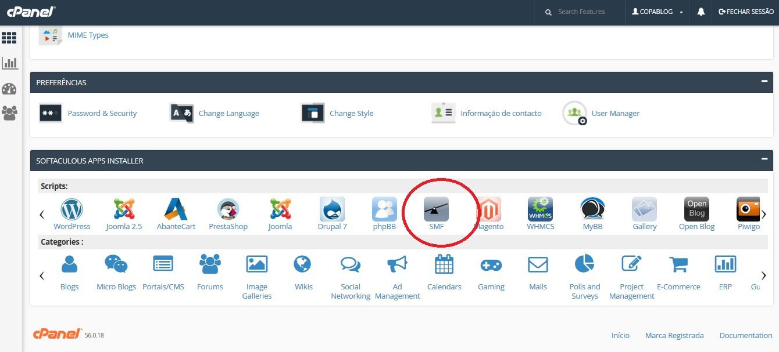Open the SMF script installer
Viewport: 779px width, 352px height.
tap(436, 213)
